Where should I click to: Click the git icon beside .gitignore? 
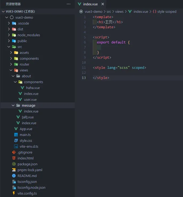(14, 152)
